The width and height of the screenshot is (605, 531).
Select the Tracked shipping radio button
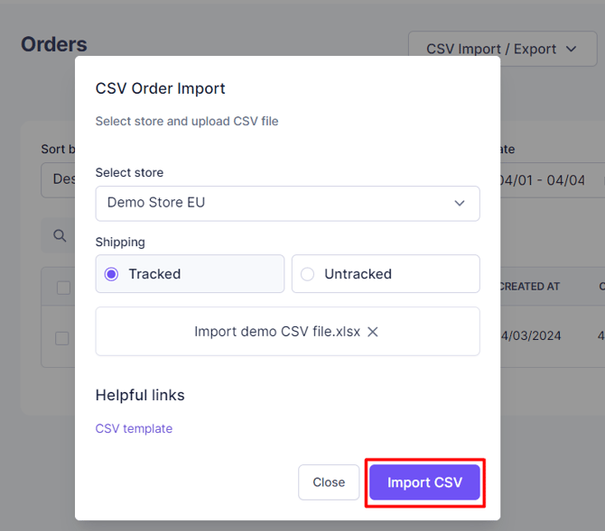click(112, 274)
